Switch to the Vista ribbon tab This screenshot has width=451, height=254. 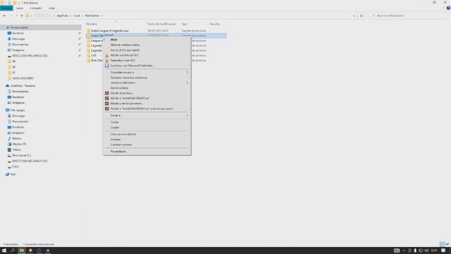tap(51, 8)
